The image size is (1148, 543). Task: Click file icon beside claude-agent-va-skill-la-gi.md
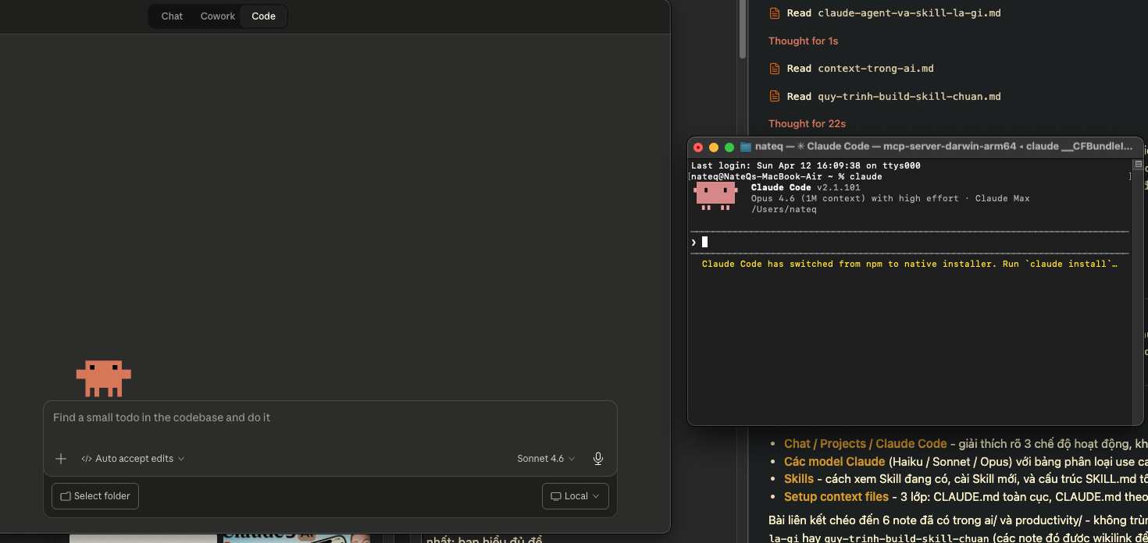[775, 13]
